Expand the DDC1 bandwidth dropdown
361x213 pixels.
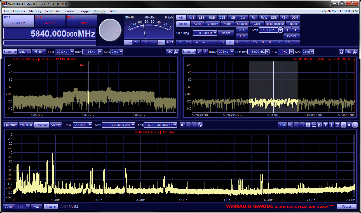click(x=72, y=52)
